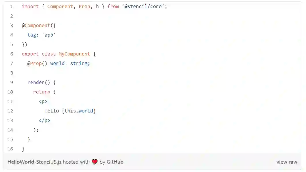Click line number 13 beside closing </p> tag

(x=10, y=120)
